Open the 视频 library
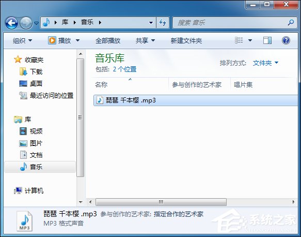The image size is (301, 237). pos(36,131)
